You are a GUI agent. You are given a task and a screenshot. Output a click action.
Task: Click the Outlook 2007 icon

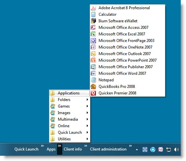point(93,54)
